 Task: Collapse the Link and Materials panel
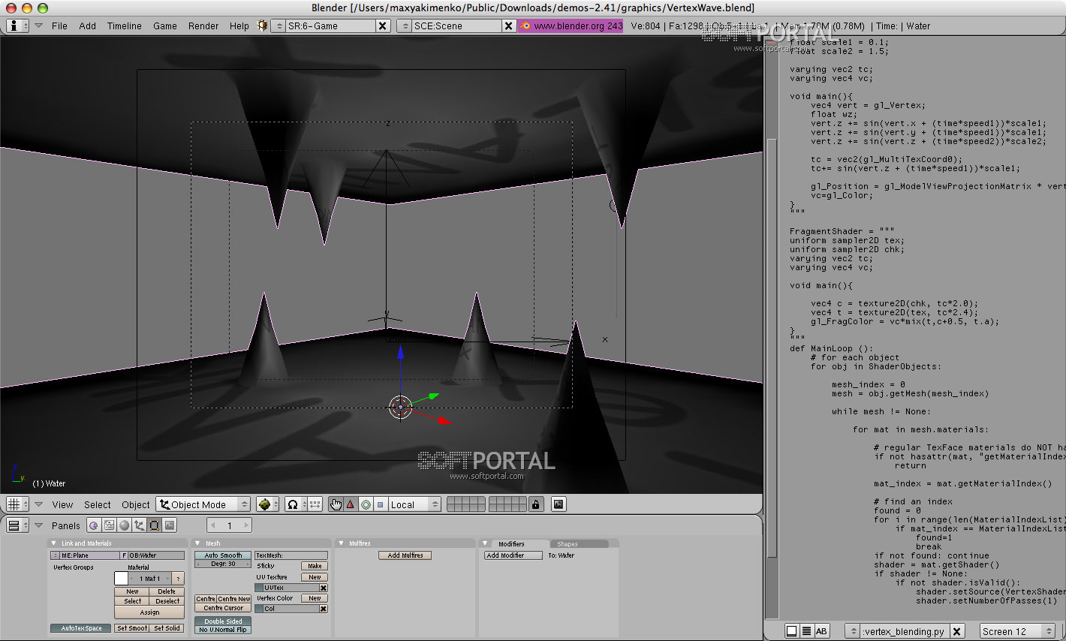coord(53,543)
